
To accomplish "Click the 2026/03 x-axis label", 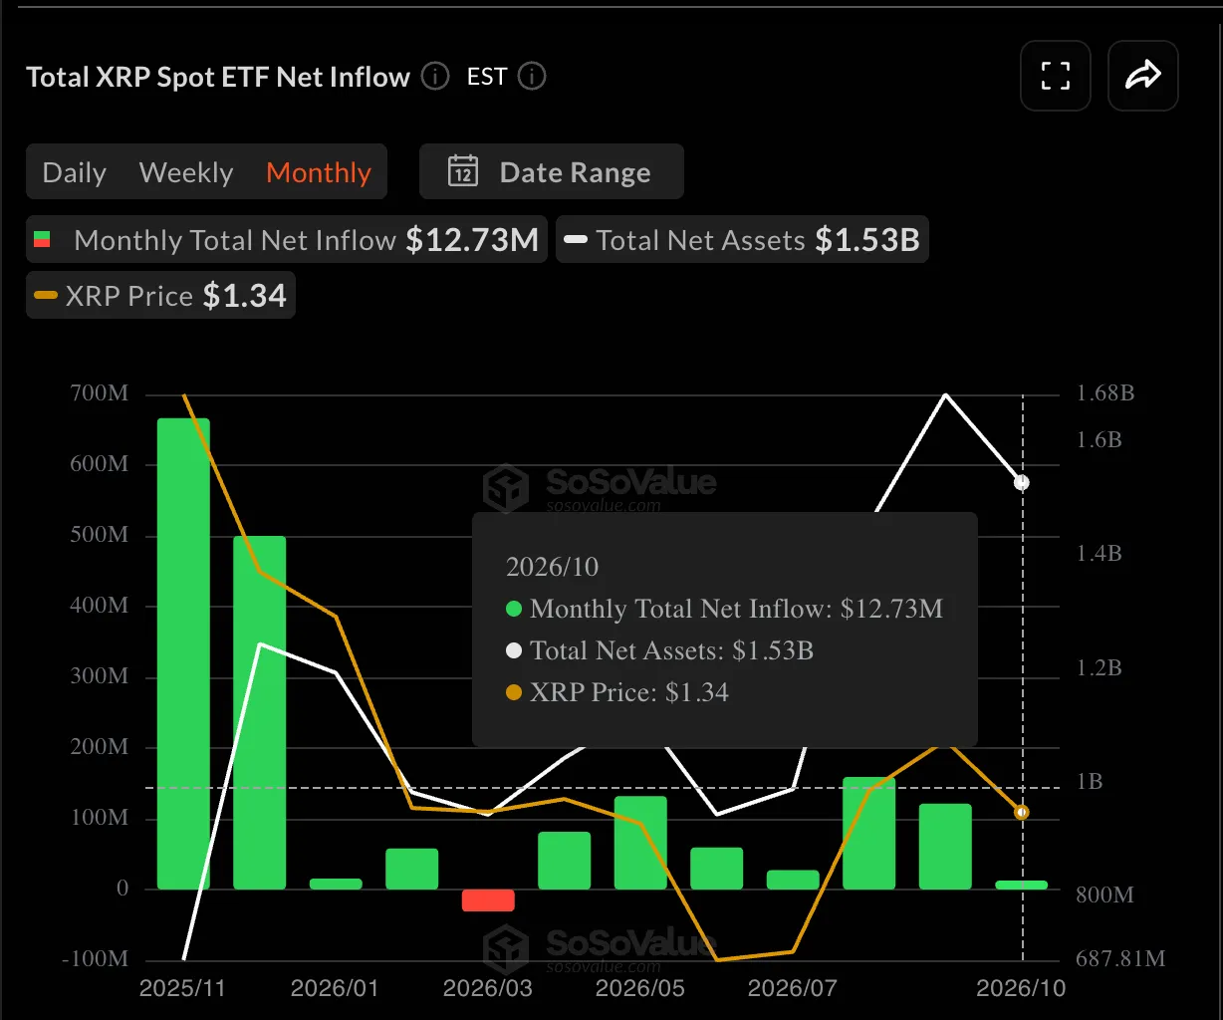I will (488, 988).
